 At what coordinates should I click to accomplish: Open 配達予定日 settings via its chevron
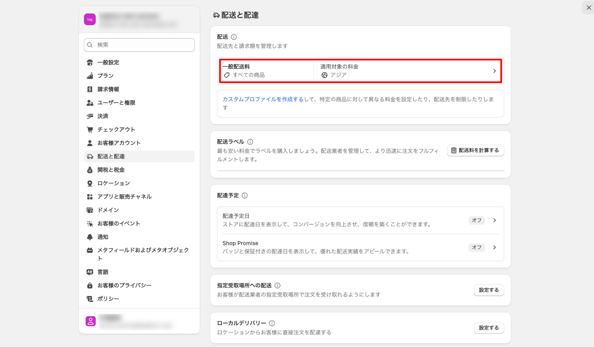pyautogui.click(x=495, y=220)
